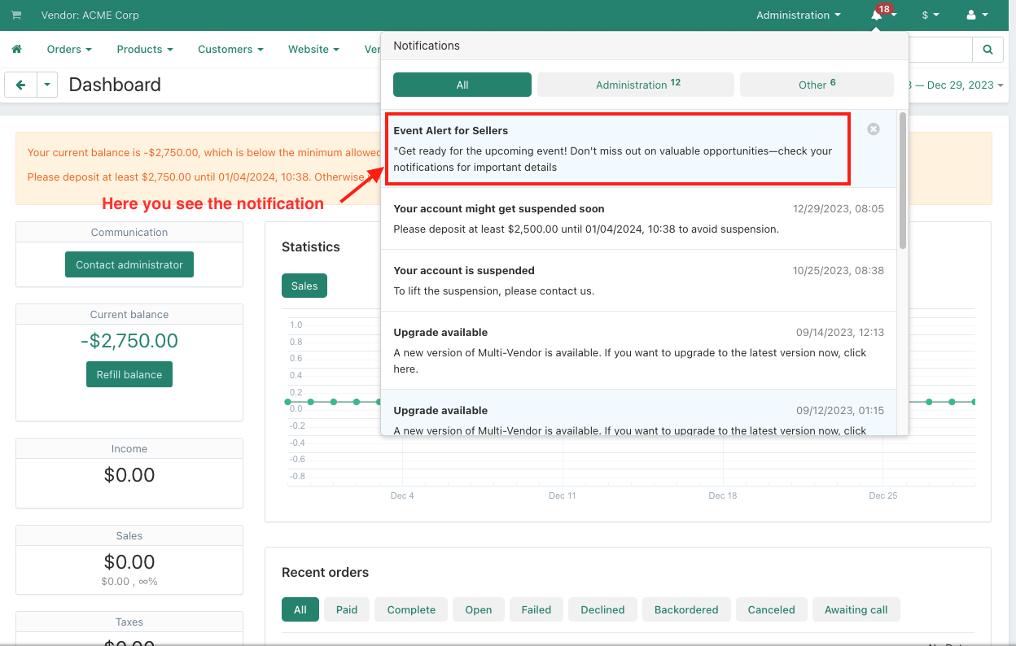Switch to Other notifications tab
1016x646 pixels.
[817, 85]
